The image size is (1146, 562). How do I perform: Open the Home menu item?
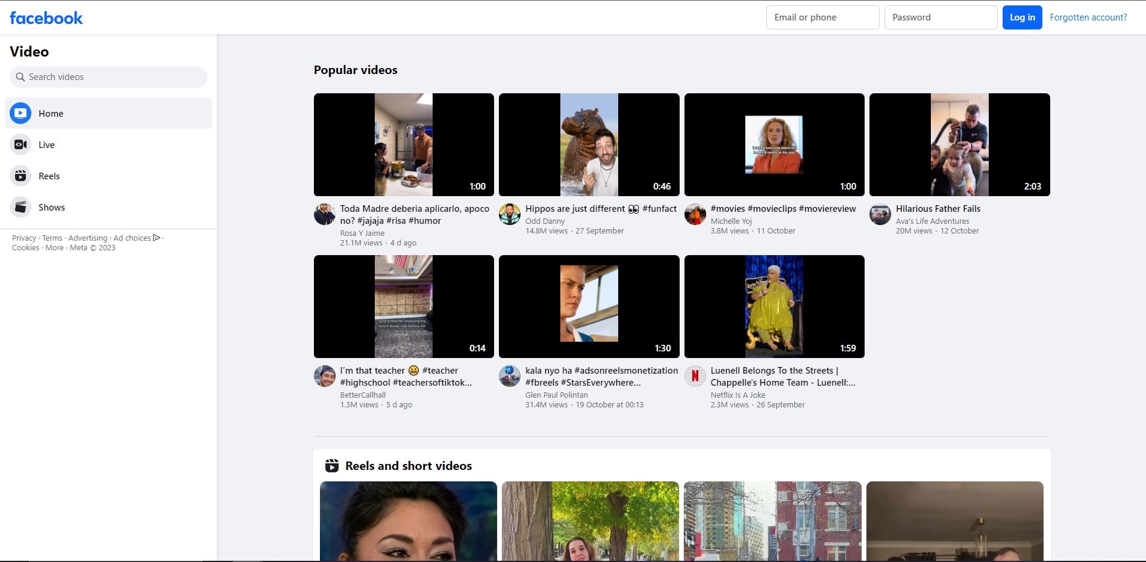pyautogui.click(x=108, y=113)
